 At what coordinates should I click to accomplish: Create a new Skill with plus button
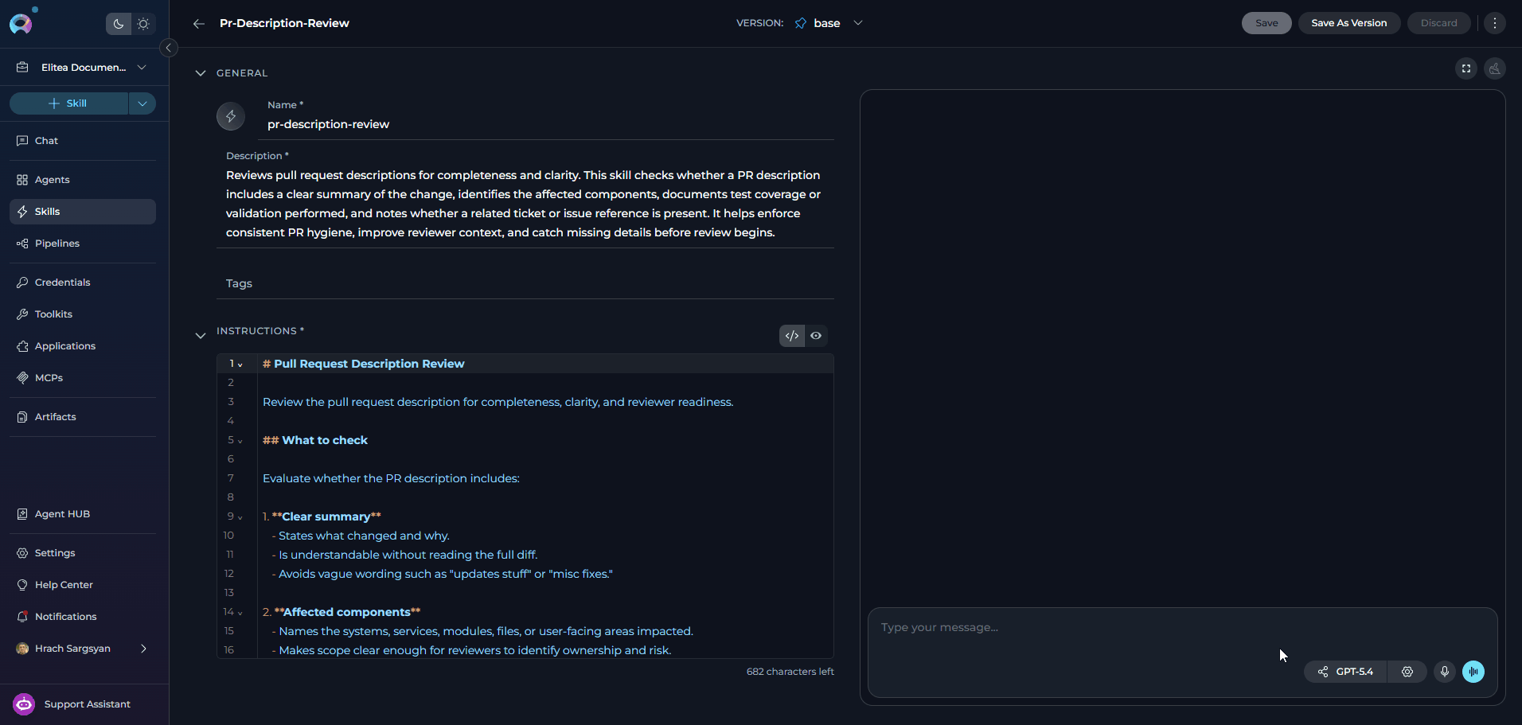click(x=68, y=103)
